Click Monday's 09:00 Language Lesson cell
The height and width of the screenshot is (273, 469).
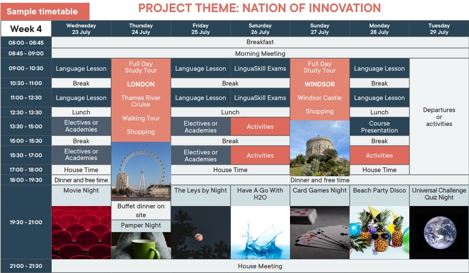(x=379, y=68)
